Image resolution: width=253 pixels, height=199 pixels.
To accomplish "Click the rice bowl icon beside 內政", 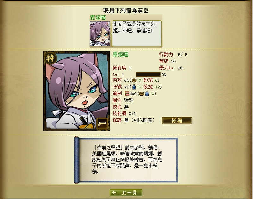I will 134,80.
